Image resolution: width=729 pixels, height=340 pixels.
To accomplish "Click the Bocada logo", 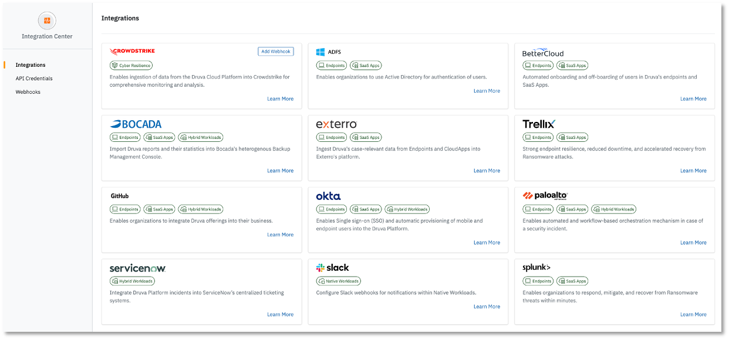I will coord(136,124).
